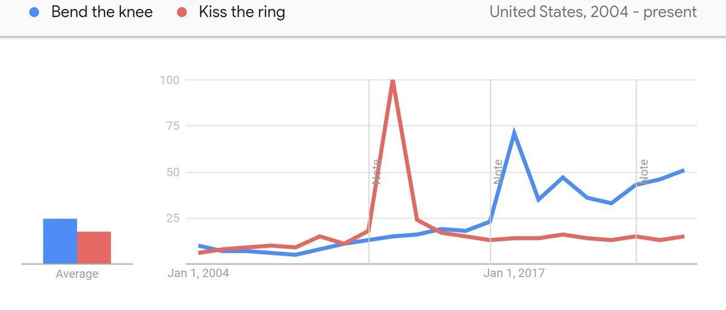Click the 50 y-axis label
The image size is (726, 310).
click(x=173, y=172)
